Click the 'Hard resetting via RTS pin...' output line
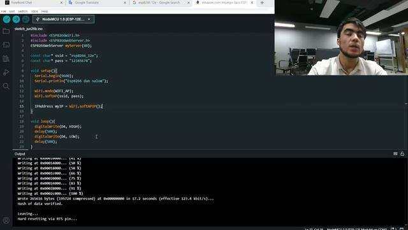408x230 pixels. (x=47, y=218)
